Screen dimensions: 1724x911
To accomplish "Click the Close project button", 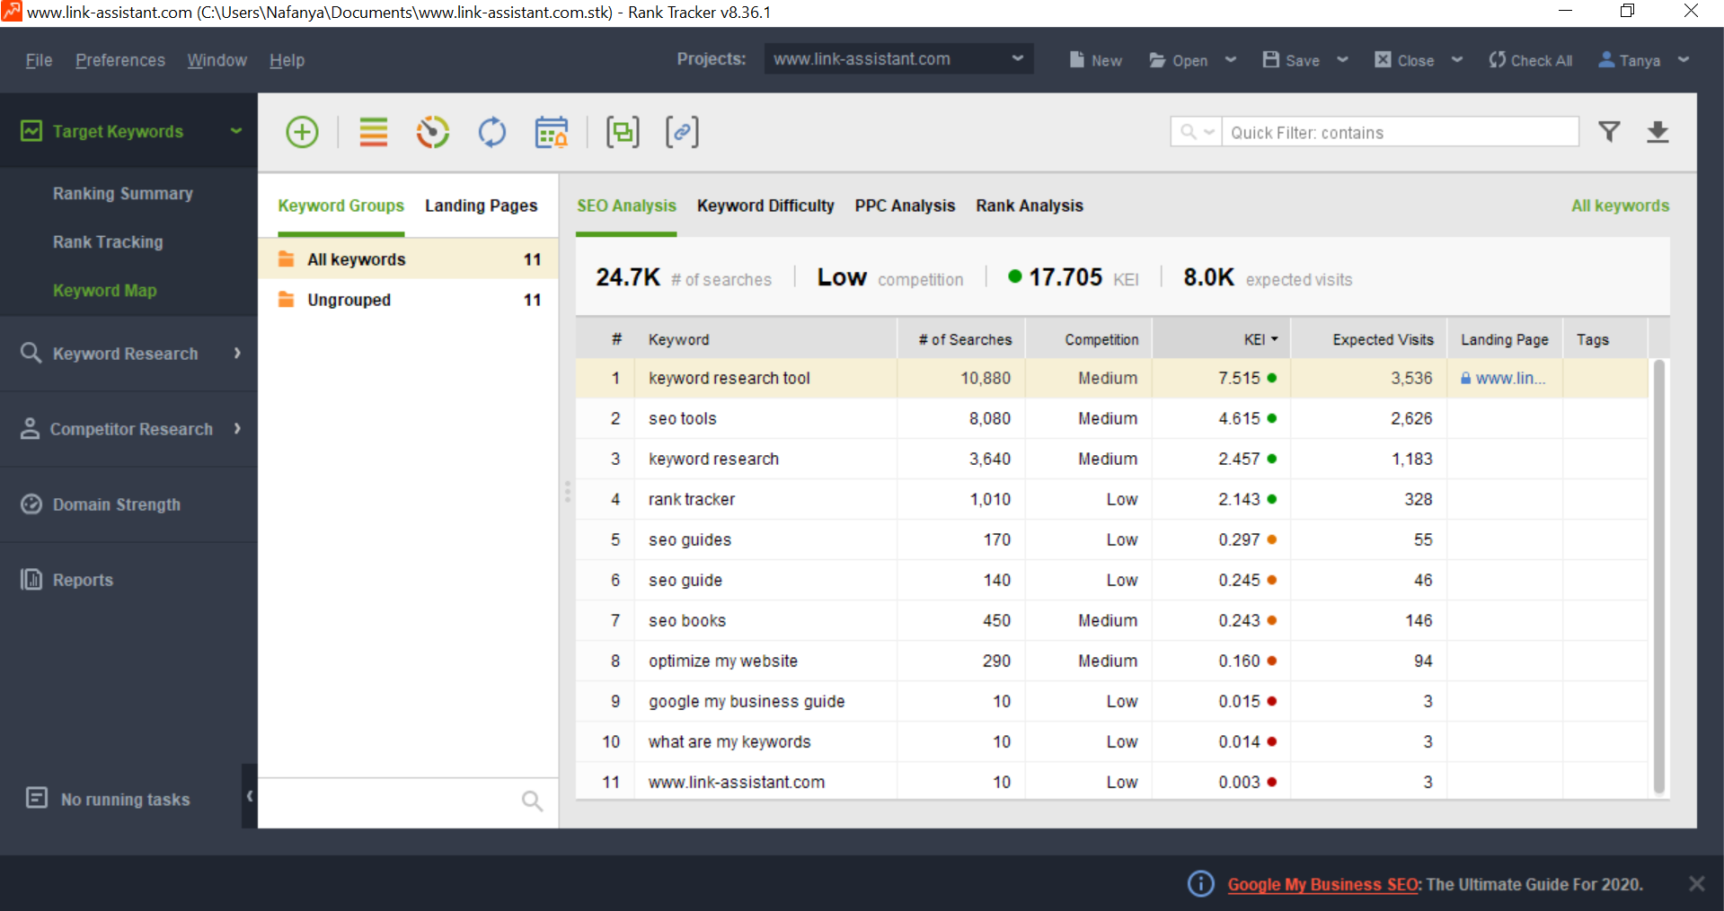I will pos(1404,60).
